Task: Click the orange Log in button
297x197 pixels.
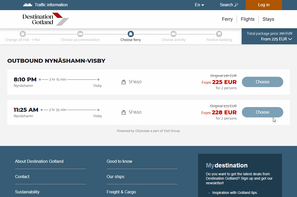Action: [x=264, y=5]
